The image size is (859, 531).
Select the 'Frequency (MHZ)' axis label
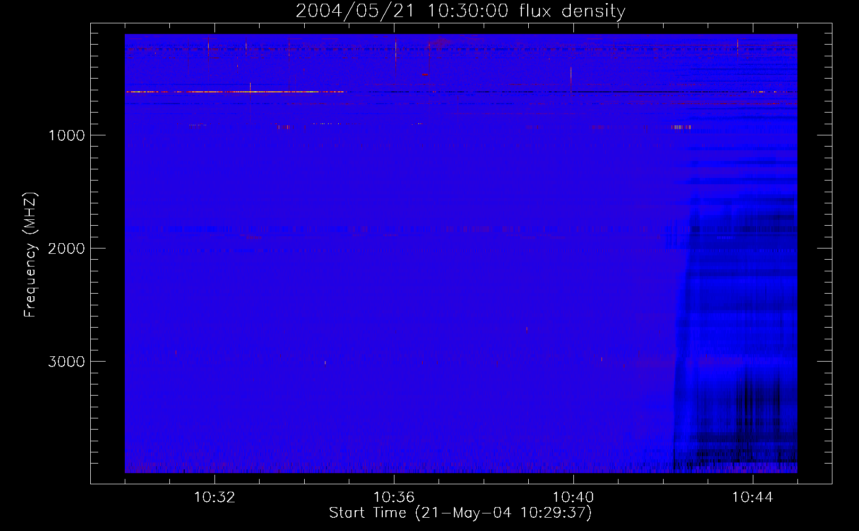click(30, 255)
